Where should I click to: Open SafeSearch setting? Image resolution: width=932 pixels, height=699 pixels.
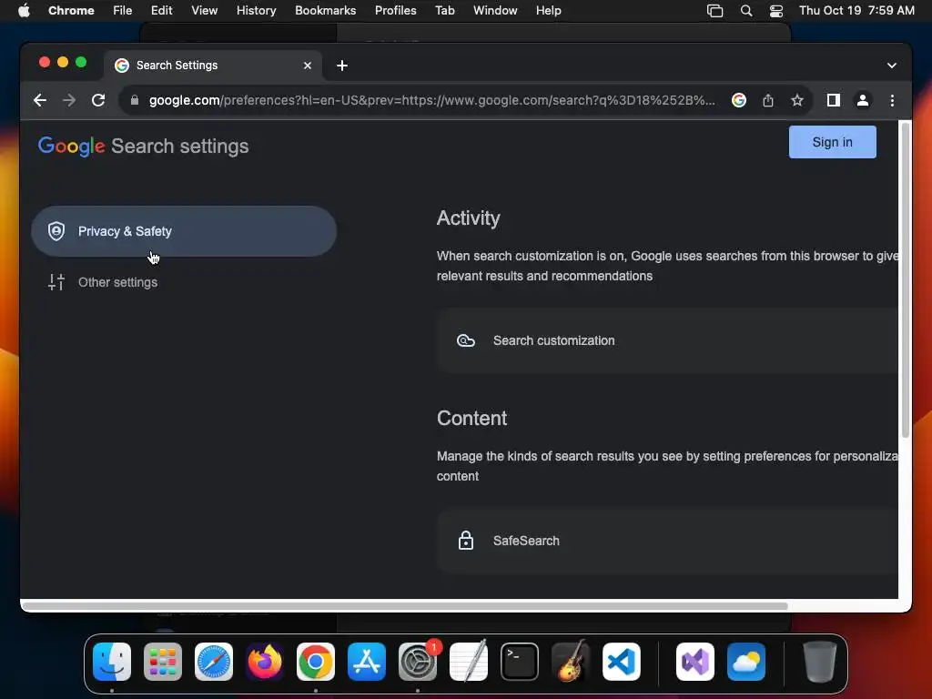click(x=667, y=541)
